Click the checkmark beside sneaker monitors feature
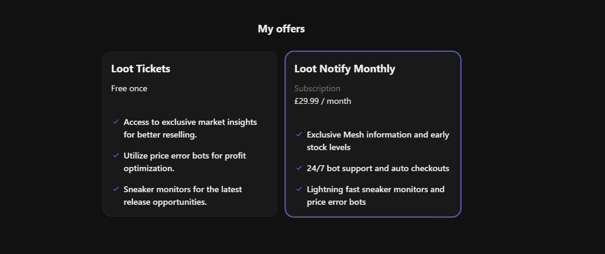The width and height of the screenshot is (605, 254). [x=116, y=189]
